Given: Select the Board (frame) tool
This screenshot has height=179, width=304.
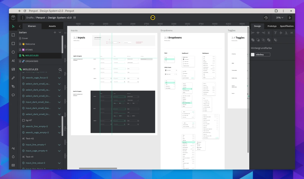Looking at the screenshot, I should [13, 35].
